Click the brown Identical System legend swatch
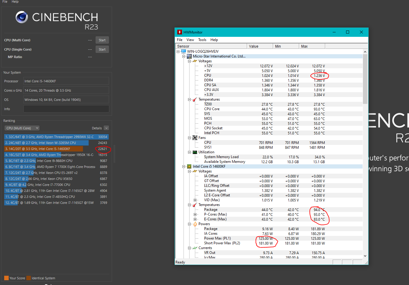The image size is (409, 285). 28,278
